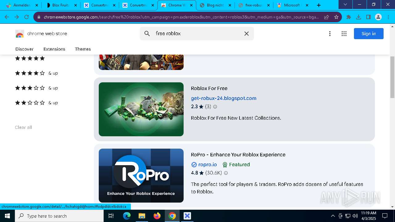Select the 3 stars & up filter
Viewport: 395px width, 222px height.
tap(36, 88)
